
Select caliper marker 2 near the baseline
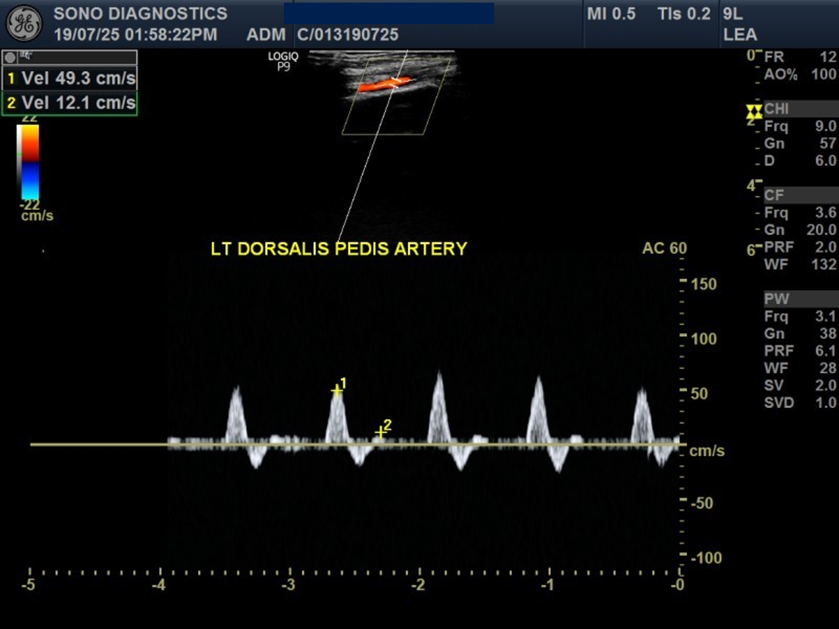pyautogui.click(x=381, y=433)
